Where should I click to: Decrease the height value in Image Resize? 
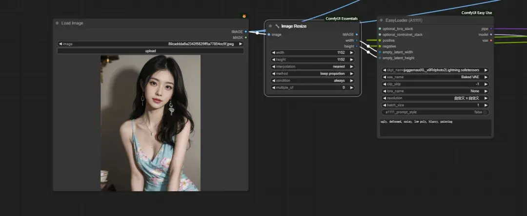(x=274, y=60)
